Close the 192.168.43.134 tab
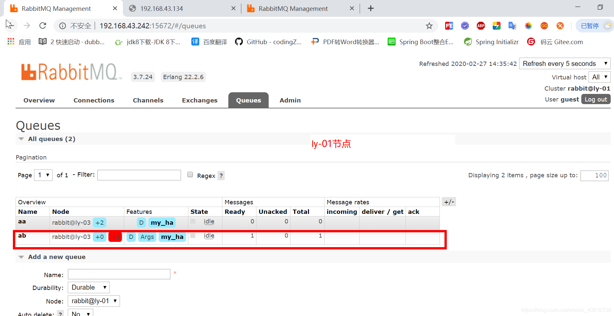The height and width of the screenshot is (316, 614). coord(233,8)
